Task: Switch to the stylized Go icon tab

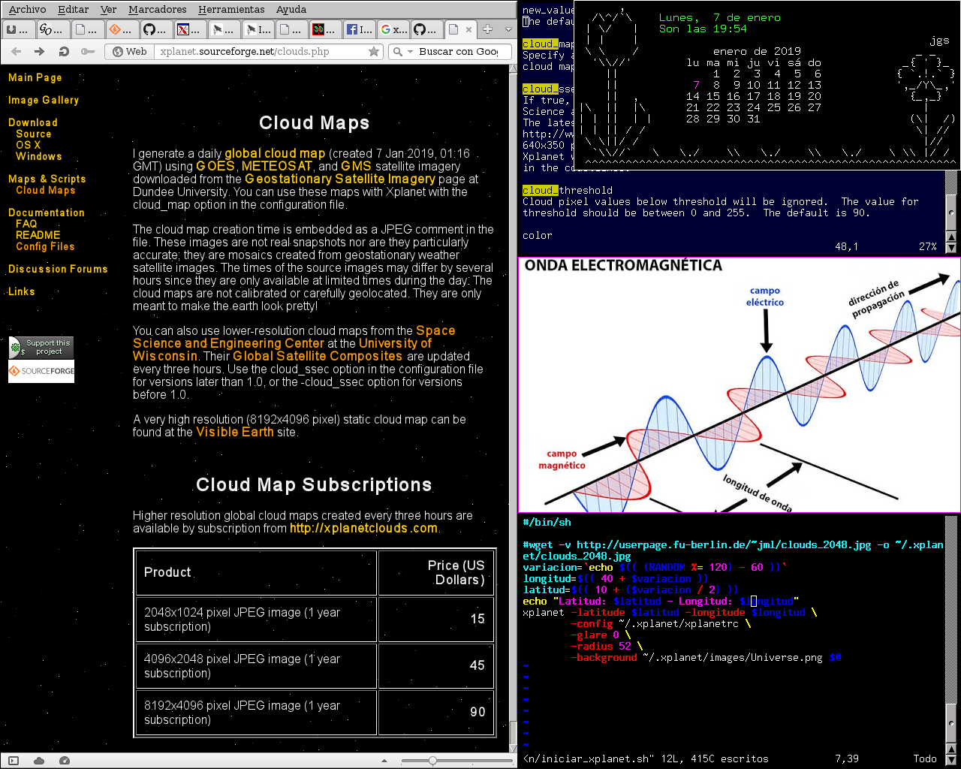Action: [x=53, y=29]
